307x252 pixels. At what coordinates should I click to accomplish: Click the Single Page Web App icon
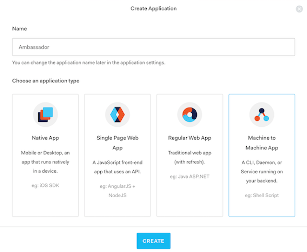pos(118,114)
